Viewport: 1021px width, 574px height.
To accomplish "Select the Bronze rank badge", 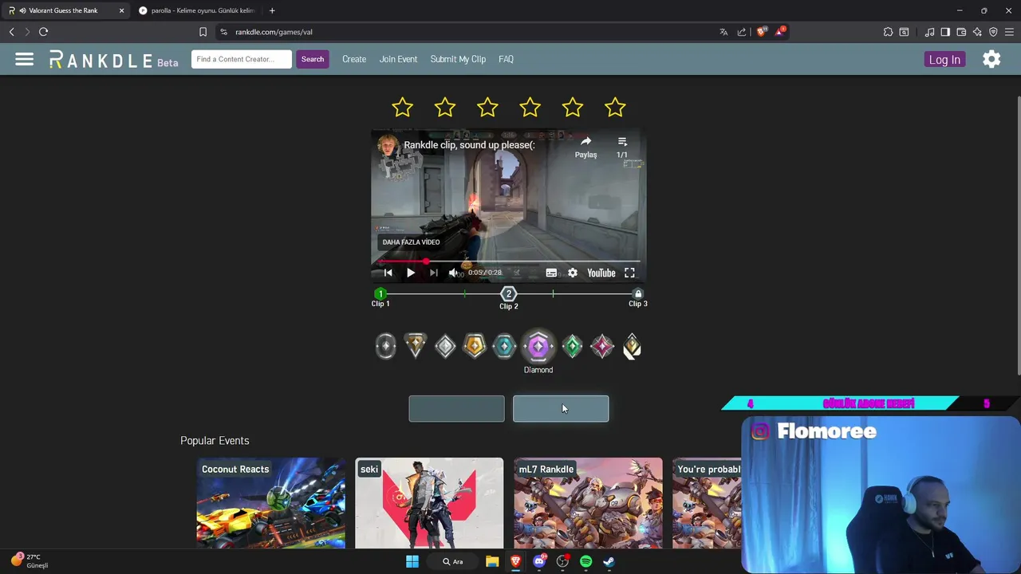I will (x=416, y=346).
